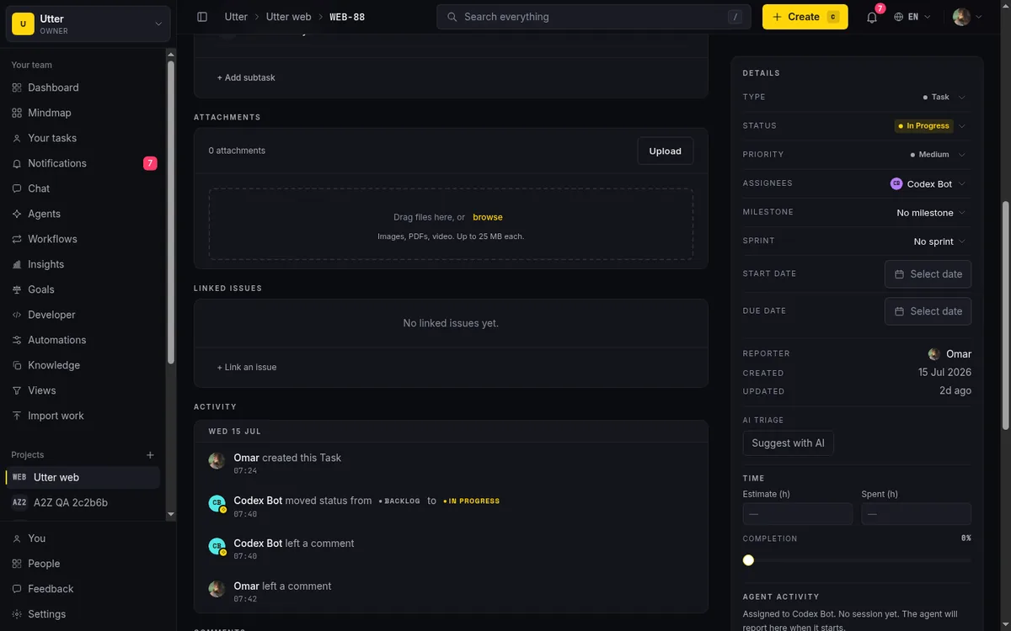Click the Feedback speech icon
The height and width of the screenshot is (631, 1011).
[x=17, y=589]
